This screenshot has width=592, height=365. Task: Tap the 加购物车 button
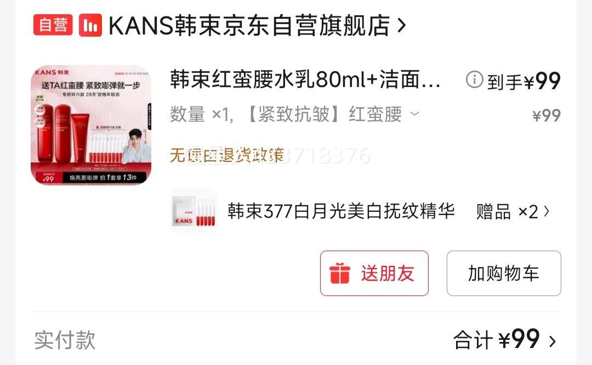click(504, 274)
